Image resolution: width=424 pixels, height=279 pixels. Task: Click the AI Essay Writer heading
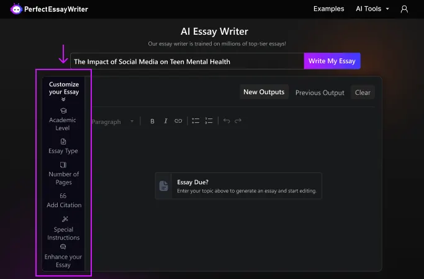(x=214, y=32)
